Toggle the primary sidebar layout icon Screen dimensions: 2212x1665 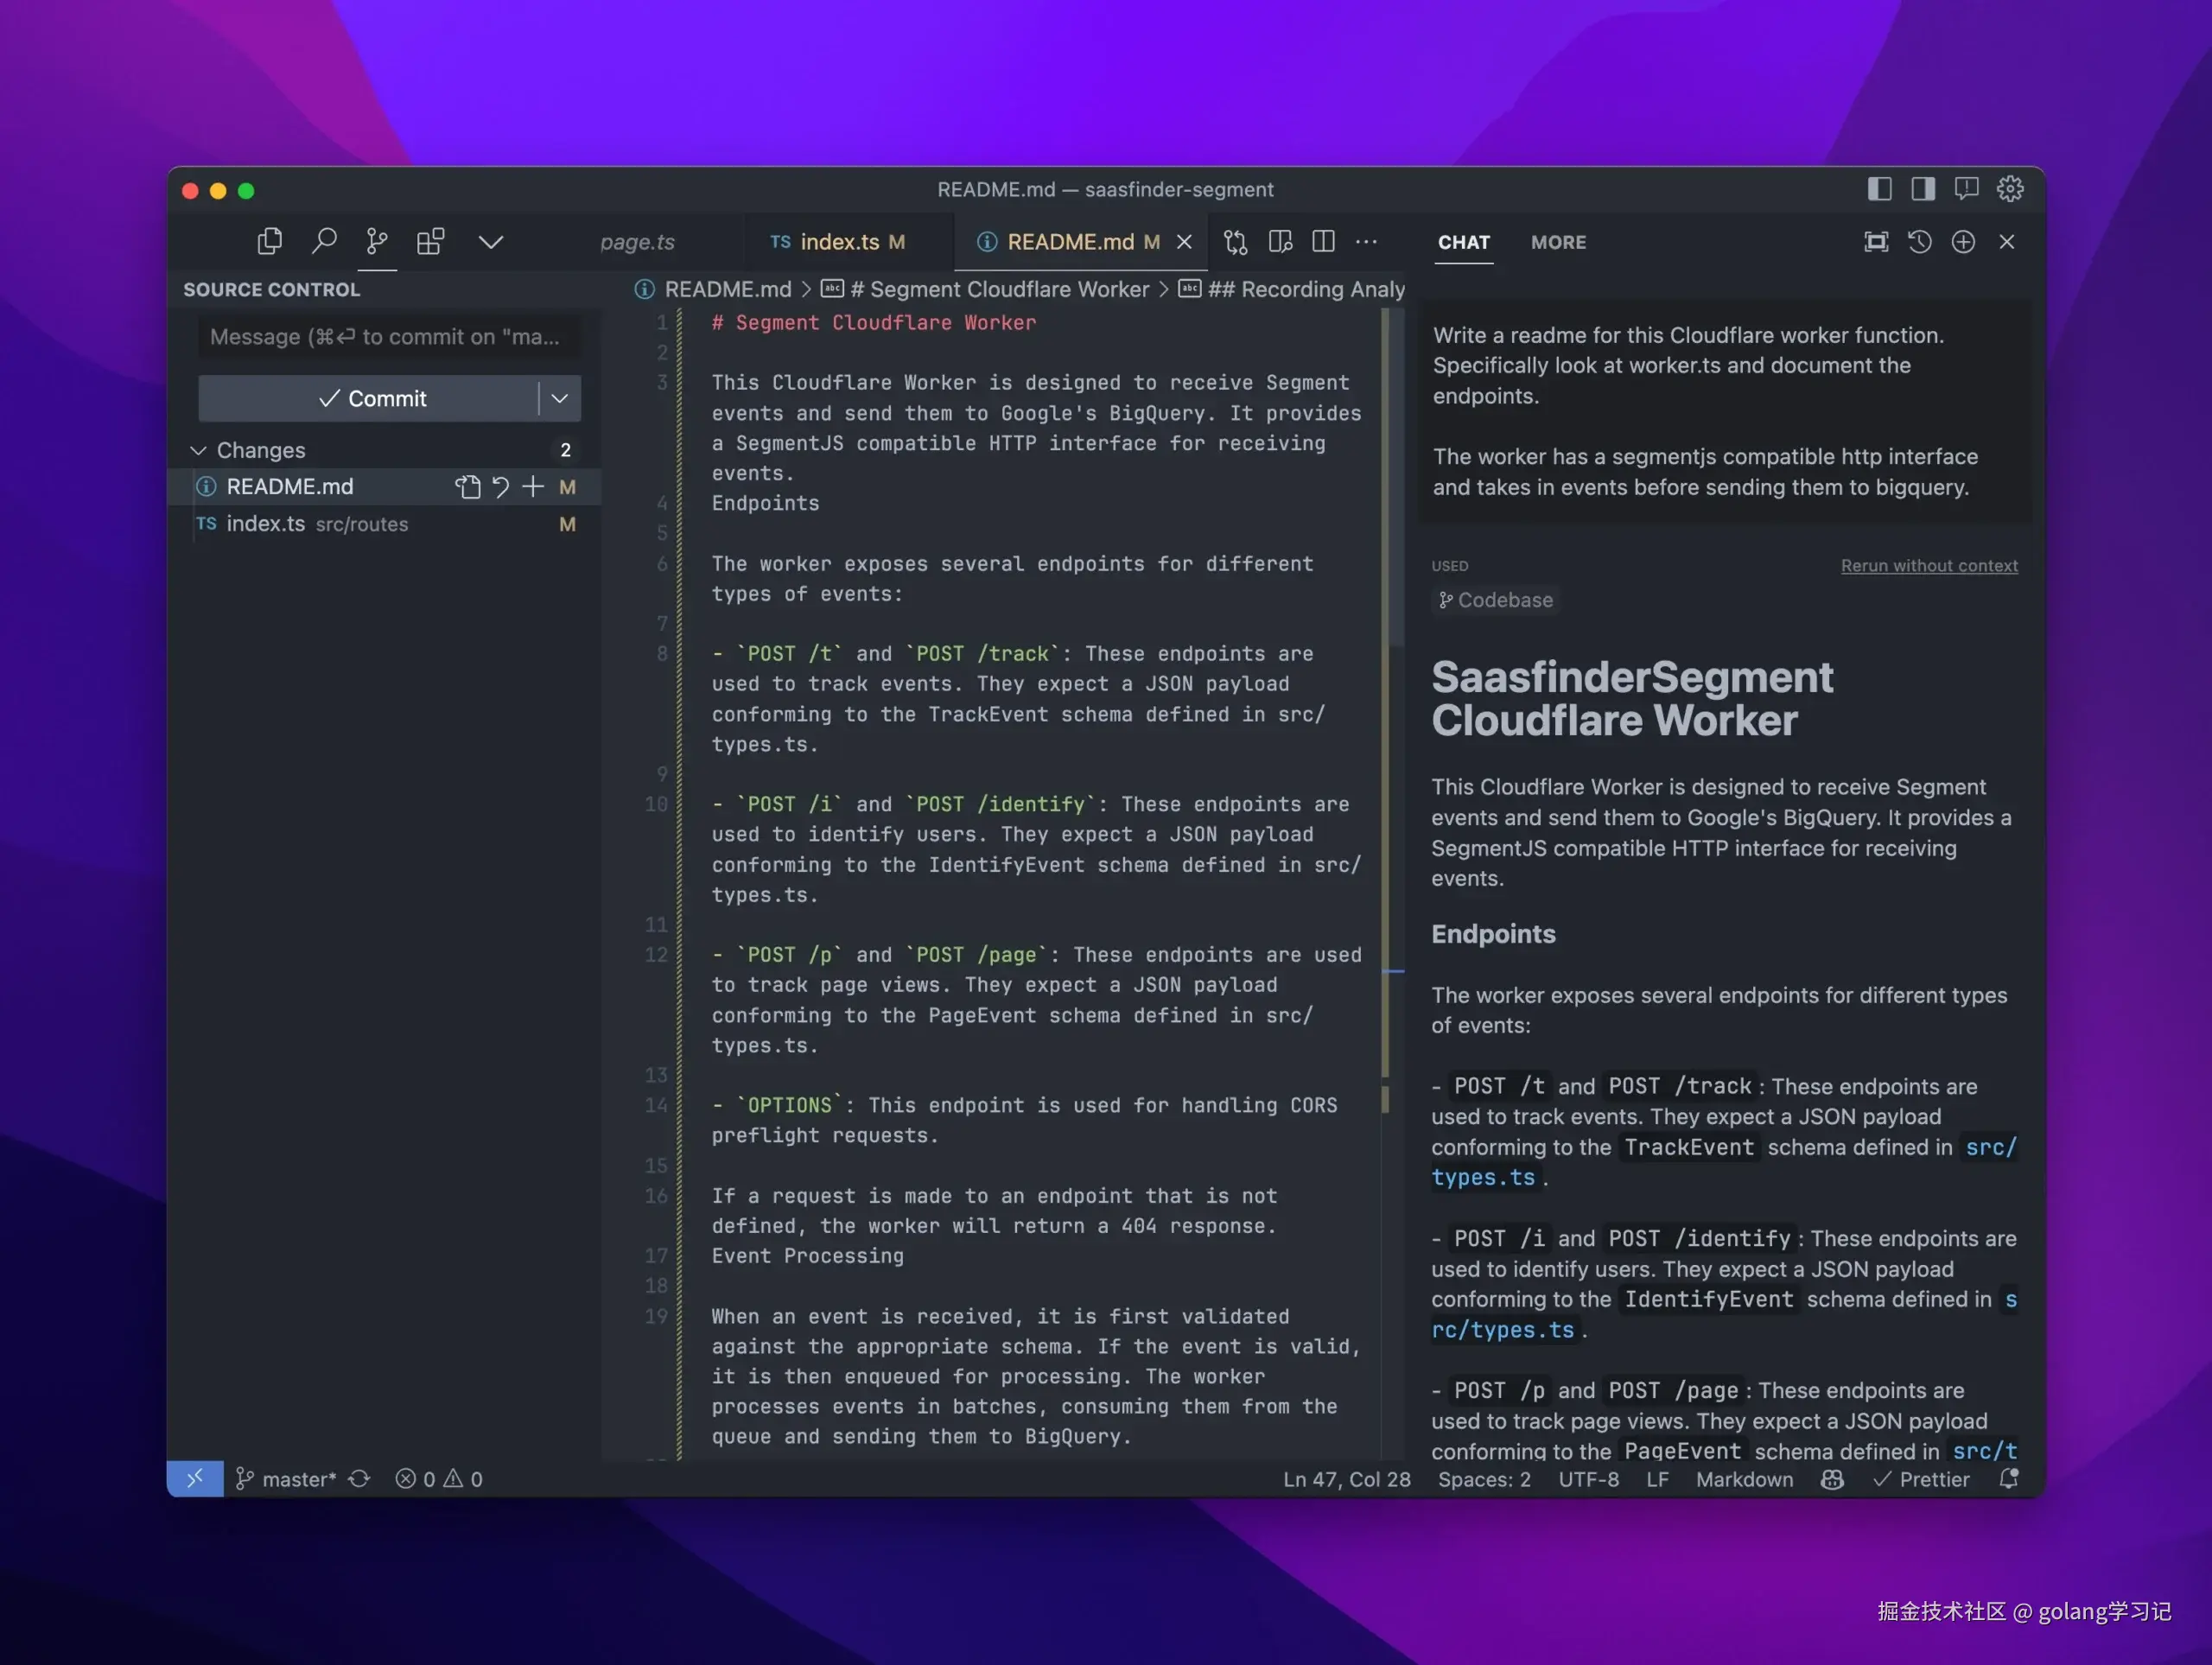click(1879, 189)
